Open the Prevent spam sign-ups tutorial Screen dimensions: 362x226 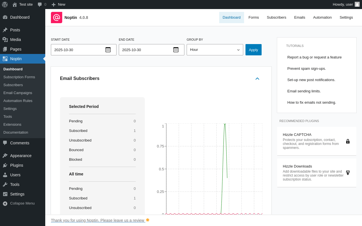(307, 68)
